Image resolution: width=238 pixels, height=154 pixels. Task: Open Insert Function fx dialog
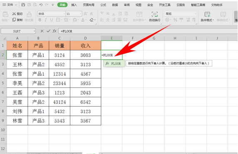(x=55, y=31)
